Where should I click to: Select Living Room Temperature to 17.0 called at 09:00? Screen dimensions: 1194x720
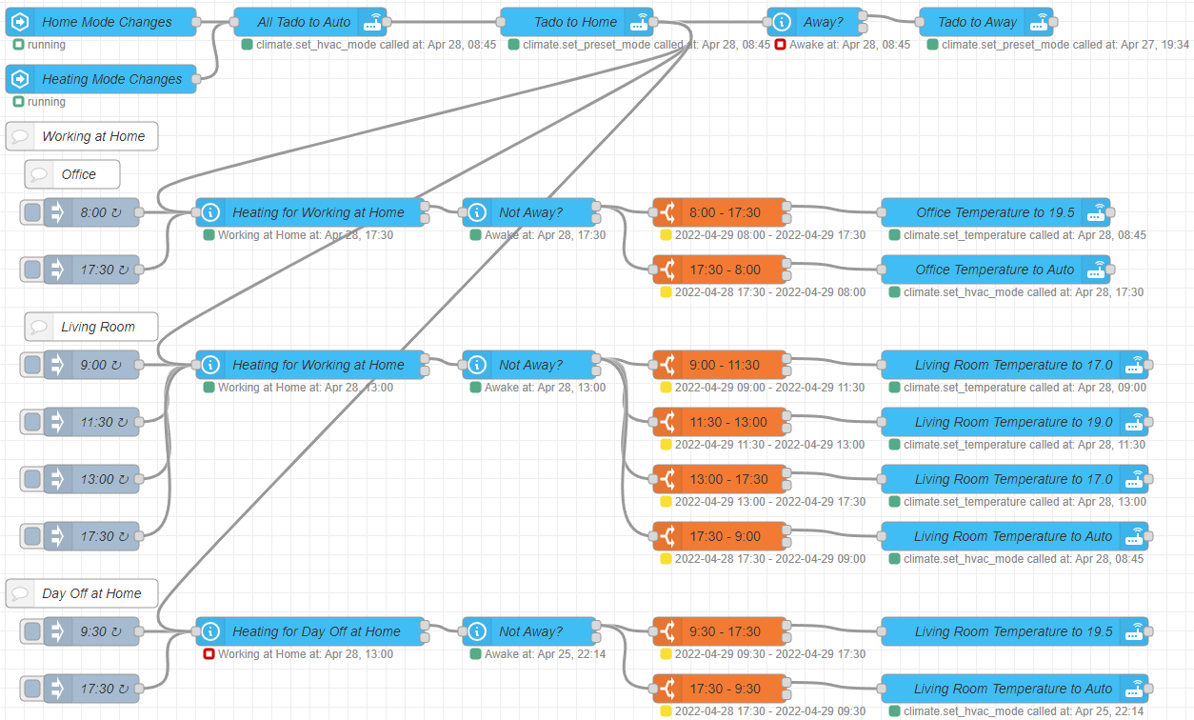pos(1015,365)
